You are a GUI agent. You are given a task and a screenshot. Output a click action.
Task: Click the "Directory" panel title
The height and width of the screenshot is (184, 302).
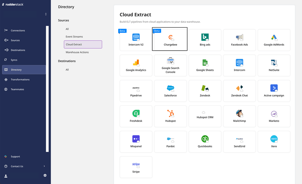click(66, 7)
